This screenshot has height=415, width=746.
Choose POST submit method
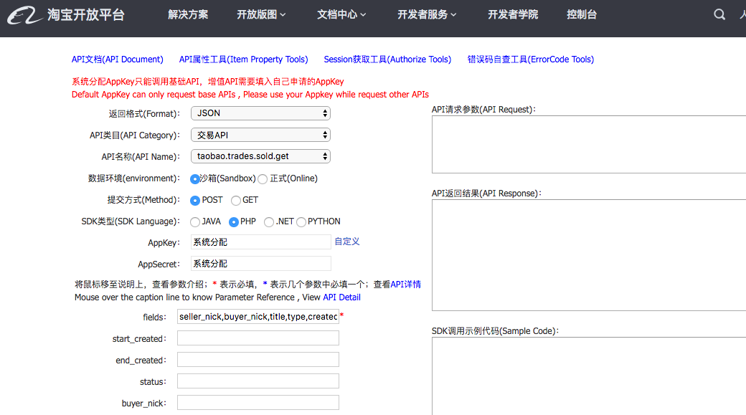194,201
